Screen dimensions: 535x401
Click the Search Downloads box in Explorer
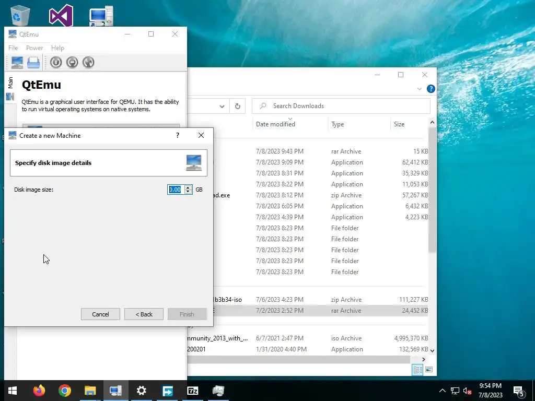click(x=341, y=106)
